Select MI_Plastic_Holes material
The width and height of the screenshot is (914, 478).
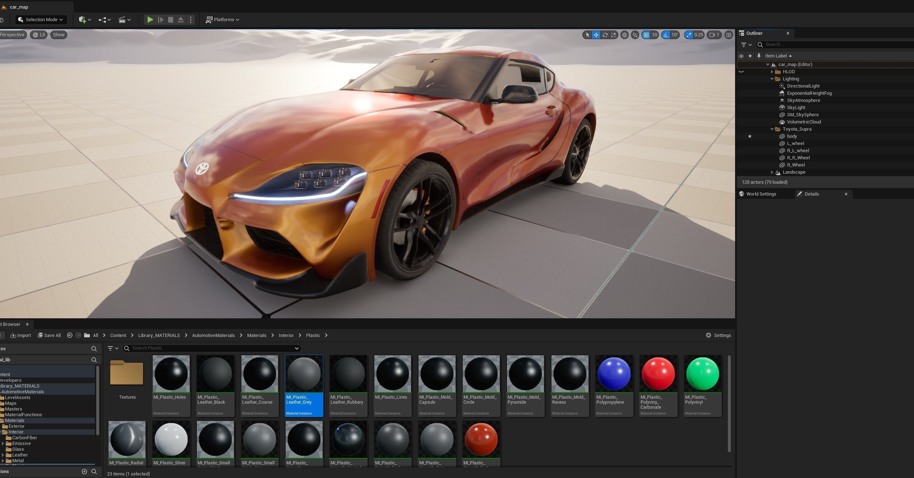[171, 386]
